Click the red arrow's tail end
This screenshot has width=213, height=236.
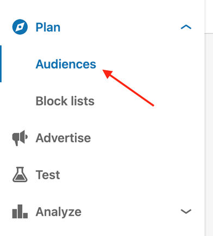point(153,105)
